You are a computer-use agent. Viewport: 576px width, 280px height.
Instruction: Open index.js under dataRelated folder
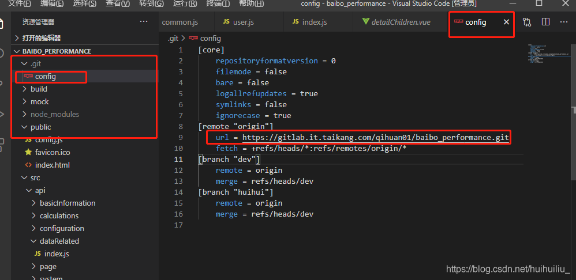85,253
